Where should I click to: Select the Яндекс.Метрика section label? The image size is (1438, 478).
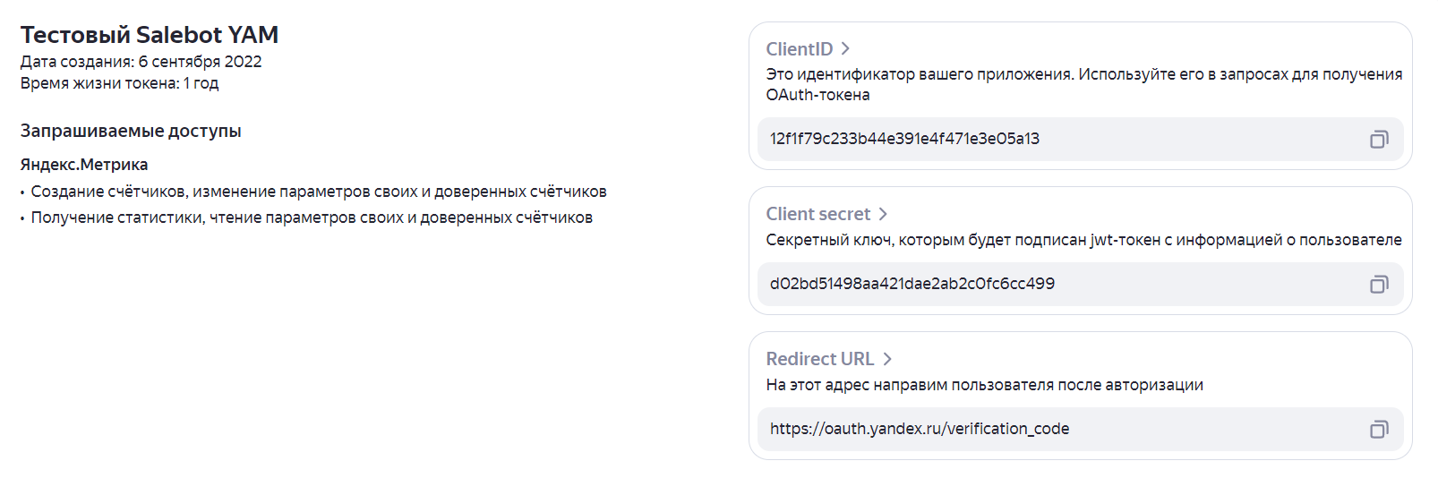click(x=84, y=165)
